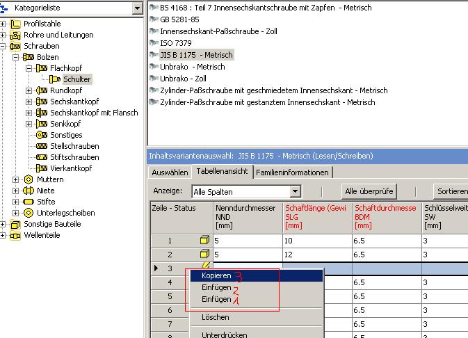Select row header 4 in the table
Screen dimensions: 468x338
tap(170, 282)
